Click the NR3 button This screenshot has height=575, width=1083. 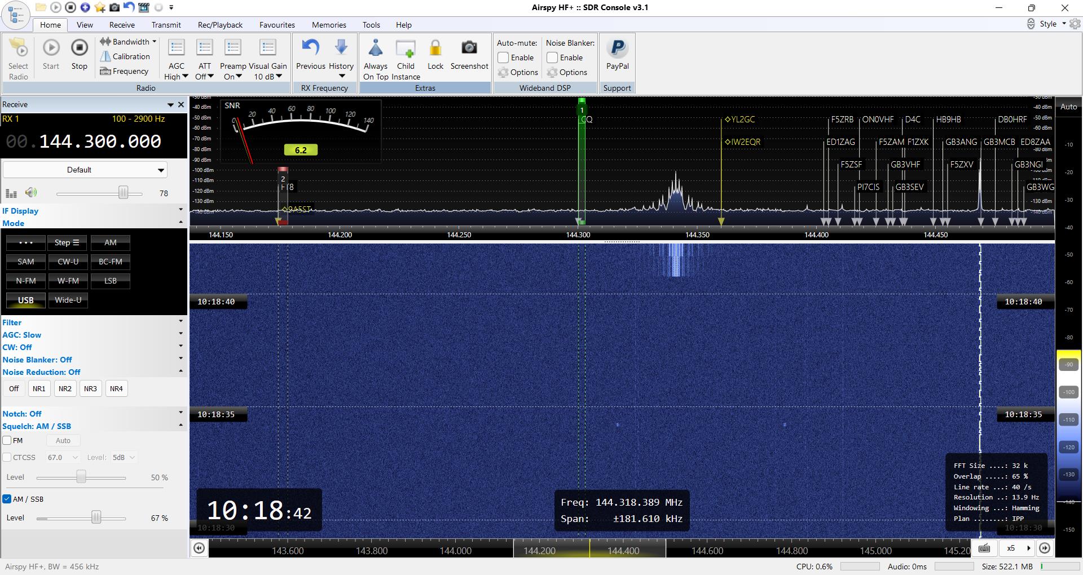(x=90, y=388)
